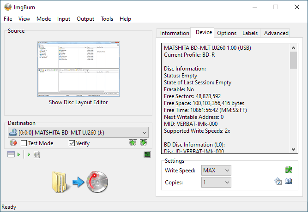The height and width of the screenshot is (212, 308).
Task: Open the View menu
Action: click(24, 19)
